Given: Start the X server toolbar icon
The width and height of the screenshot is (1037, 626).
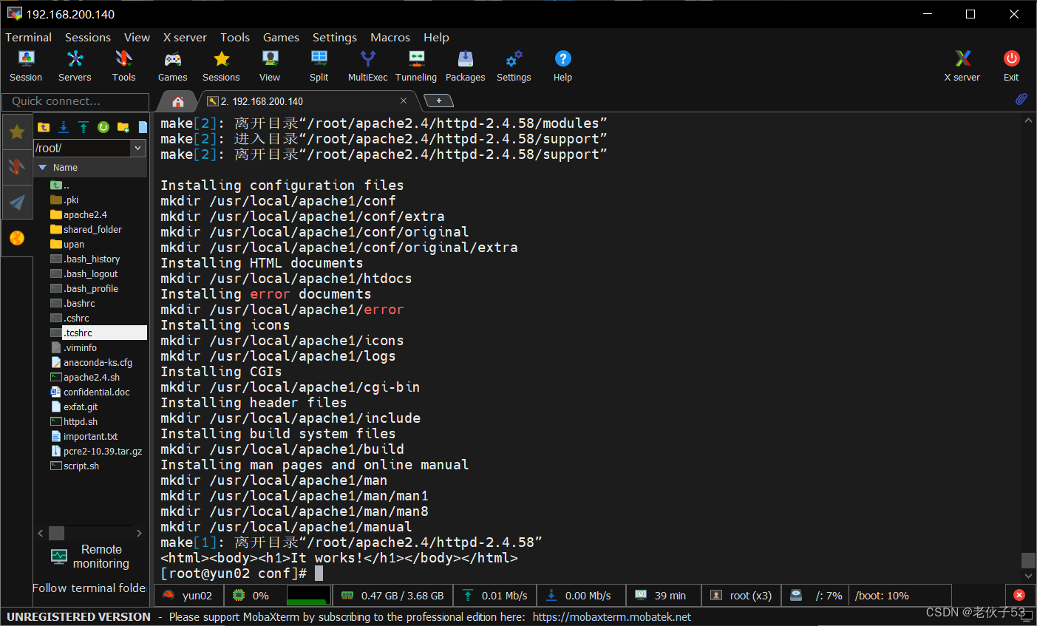Looking at the screenshot, I should 962,66.
